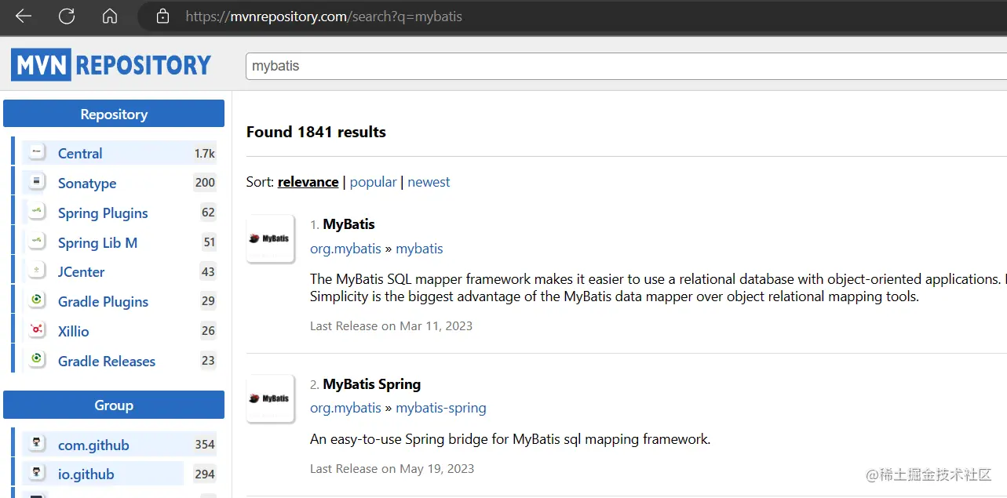Screen dimensions: 1007x498
Task: Sort results by popular
Action: (x=373, y=181)
